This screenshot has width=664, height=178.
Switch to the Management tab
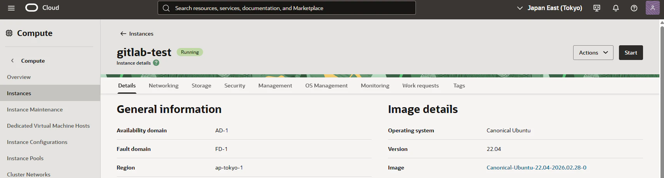tap(275, 86)
